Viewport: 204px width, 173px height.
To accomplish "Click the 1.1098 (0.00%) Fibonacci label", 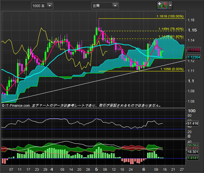I will click(172, 69).
